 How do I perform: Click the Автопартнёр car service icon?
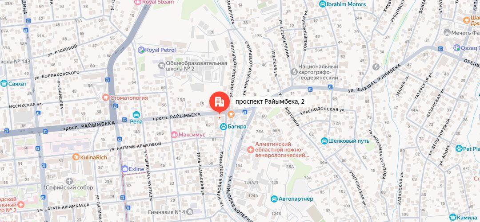click(x=275, y=199)
